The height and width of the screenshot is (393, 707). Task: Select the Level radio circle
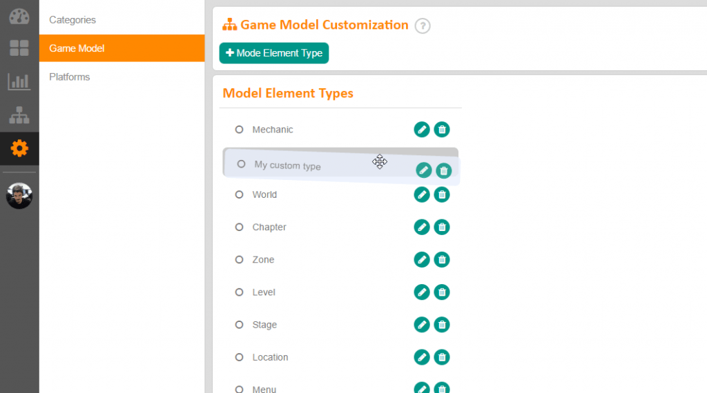(240, 292)
